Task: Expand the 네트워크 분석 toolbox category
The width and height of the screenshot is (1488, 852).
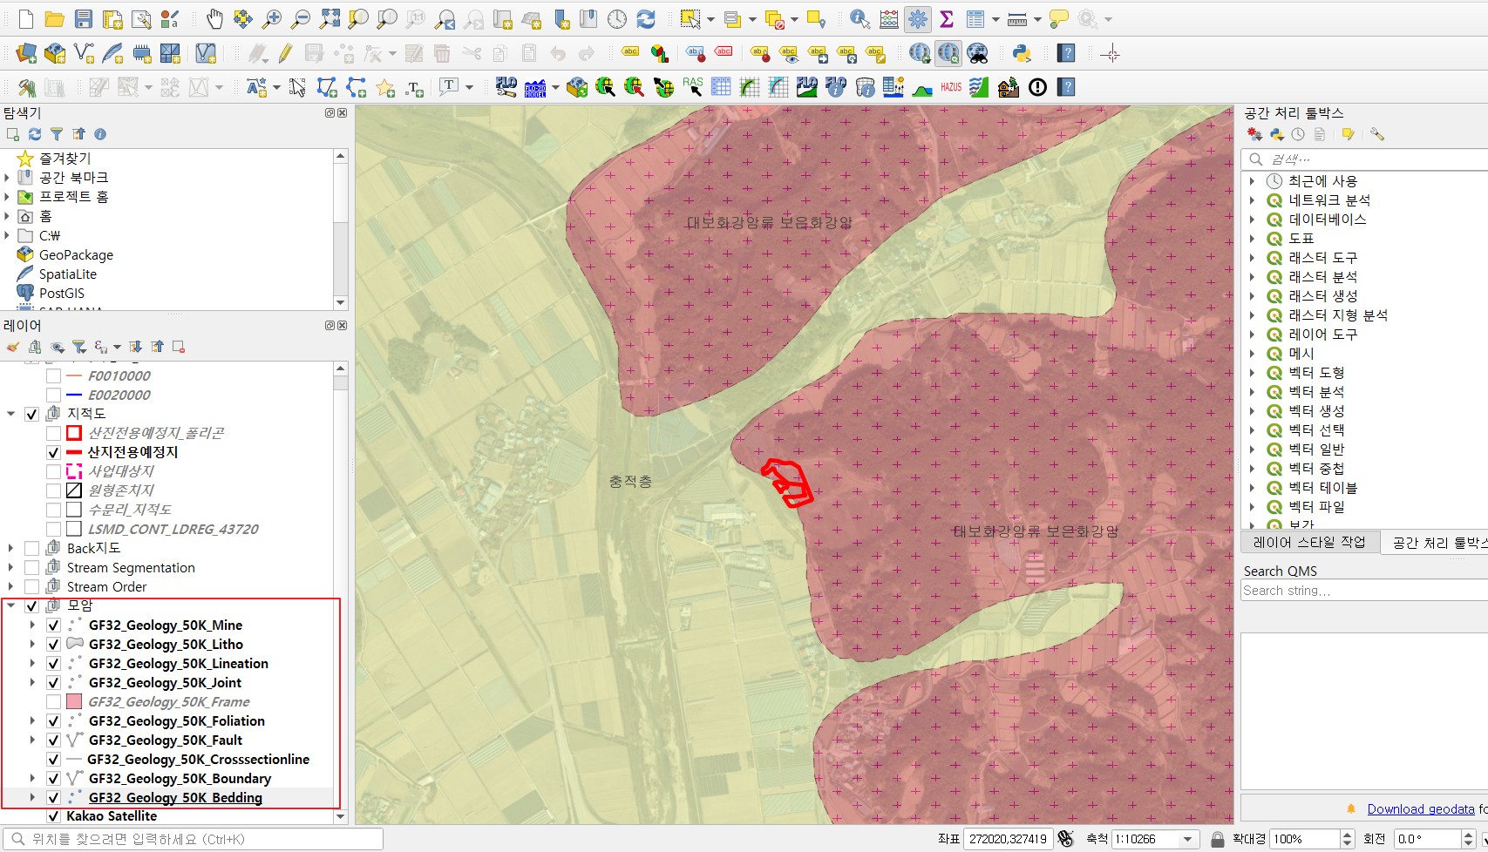Action: click(x=1253, y=200)
